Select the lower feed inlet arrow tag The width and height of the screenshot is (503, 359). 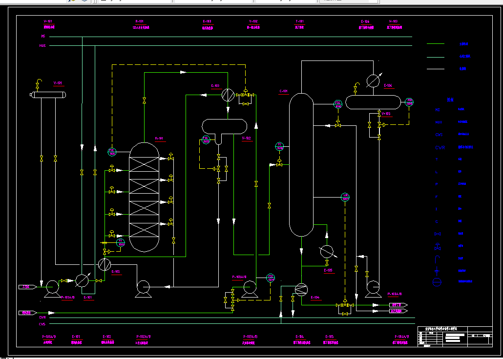tap(27, 313)
